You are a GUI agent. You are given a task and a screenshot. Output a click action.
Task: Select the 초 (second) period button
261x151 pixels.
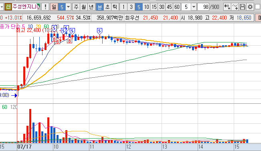click(107, 7)
